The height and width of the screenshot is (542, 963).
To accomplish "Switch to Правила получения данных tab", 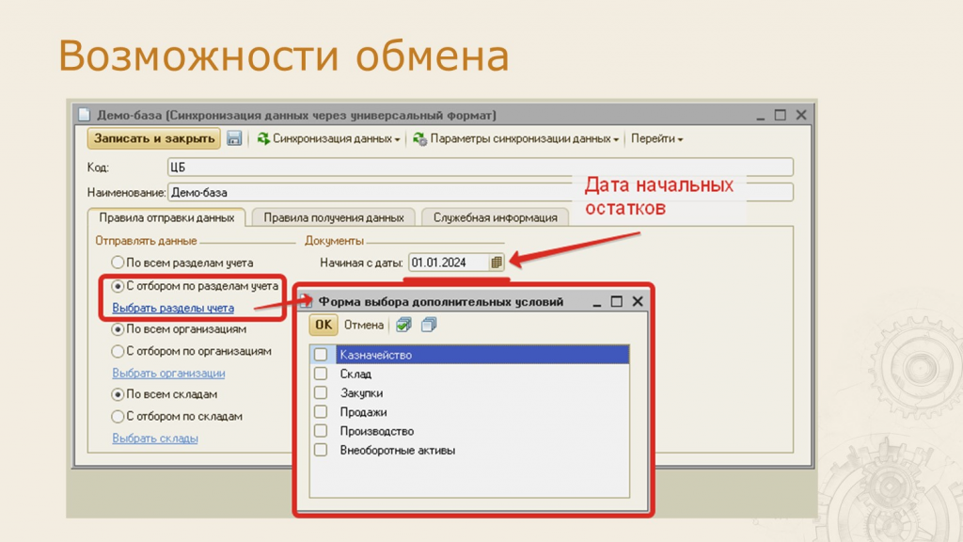I will tap(334, 217).
